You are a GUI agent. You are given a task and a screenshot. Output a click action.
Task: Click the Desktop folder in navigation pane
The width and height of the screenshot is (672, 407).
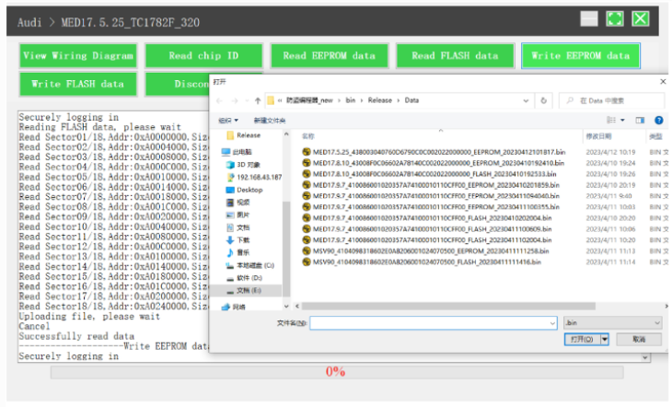(249, 190)
